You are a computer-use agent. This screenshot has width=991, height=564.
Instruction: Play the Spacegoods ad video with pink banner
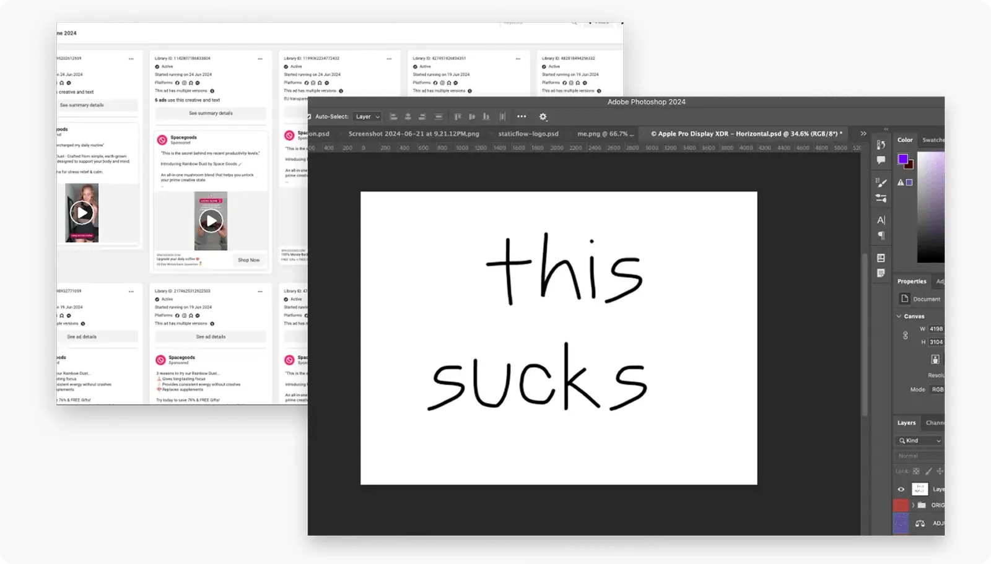pyautogui.click(x=211, y=221)
